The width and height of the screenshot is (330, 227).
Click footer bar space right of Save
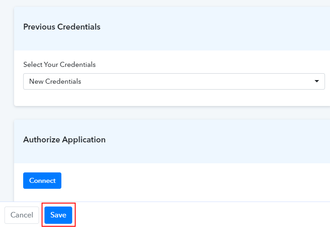(205, 215)
